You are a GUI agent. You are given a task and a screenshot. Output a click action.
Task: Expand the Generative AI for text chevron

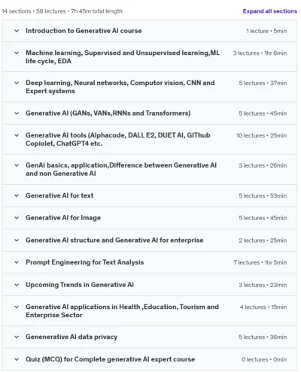coord(17,195)
